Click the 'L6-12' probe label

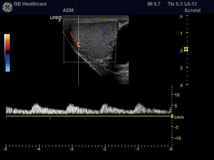point(190,4)
